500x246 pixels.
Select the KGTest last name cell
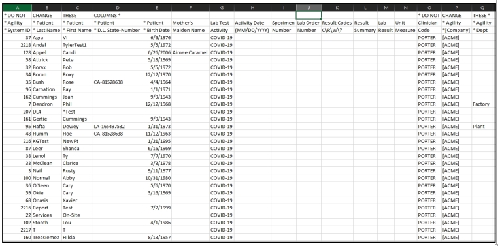point(46,141)
